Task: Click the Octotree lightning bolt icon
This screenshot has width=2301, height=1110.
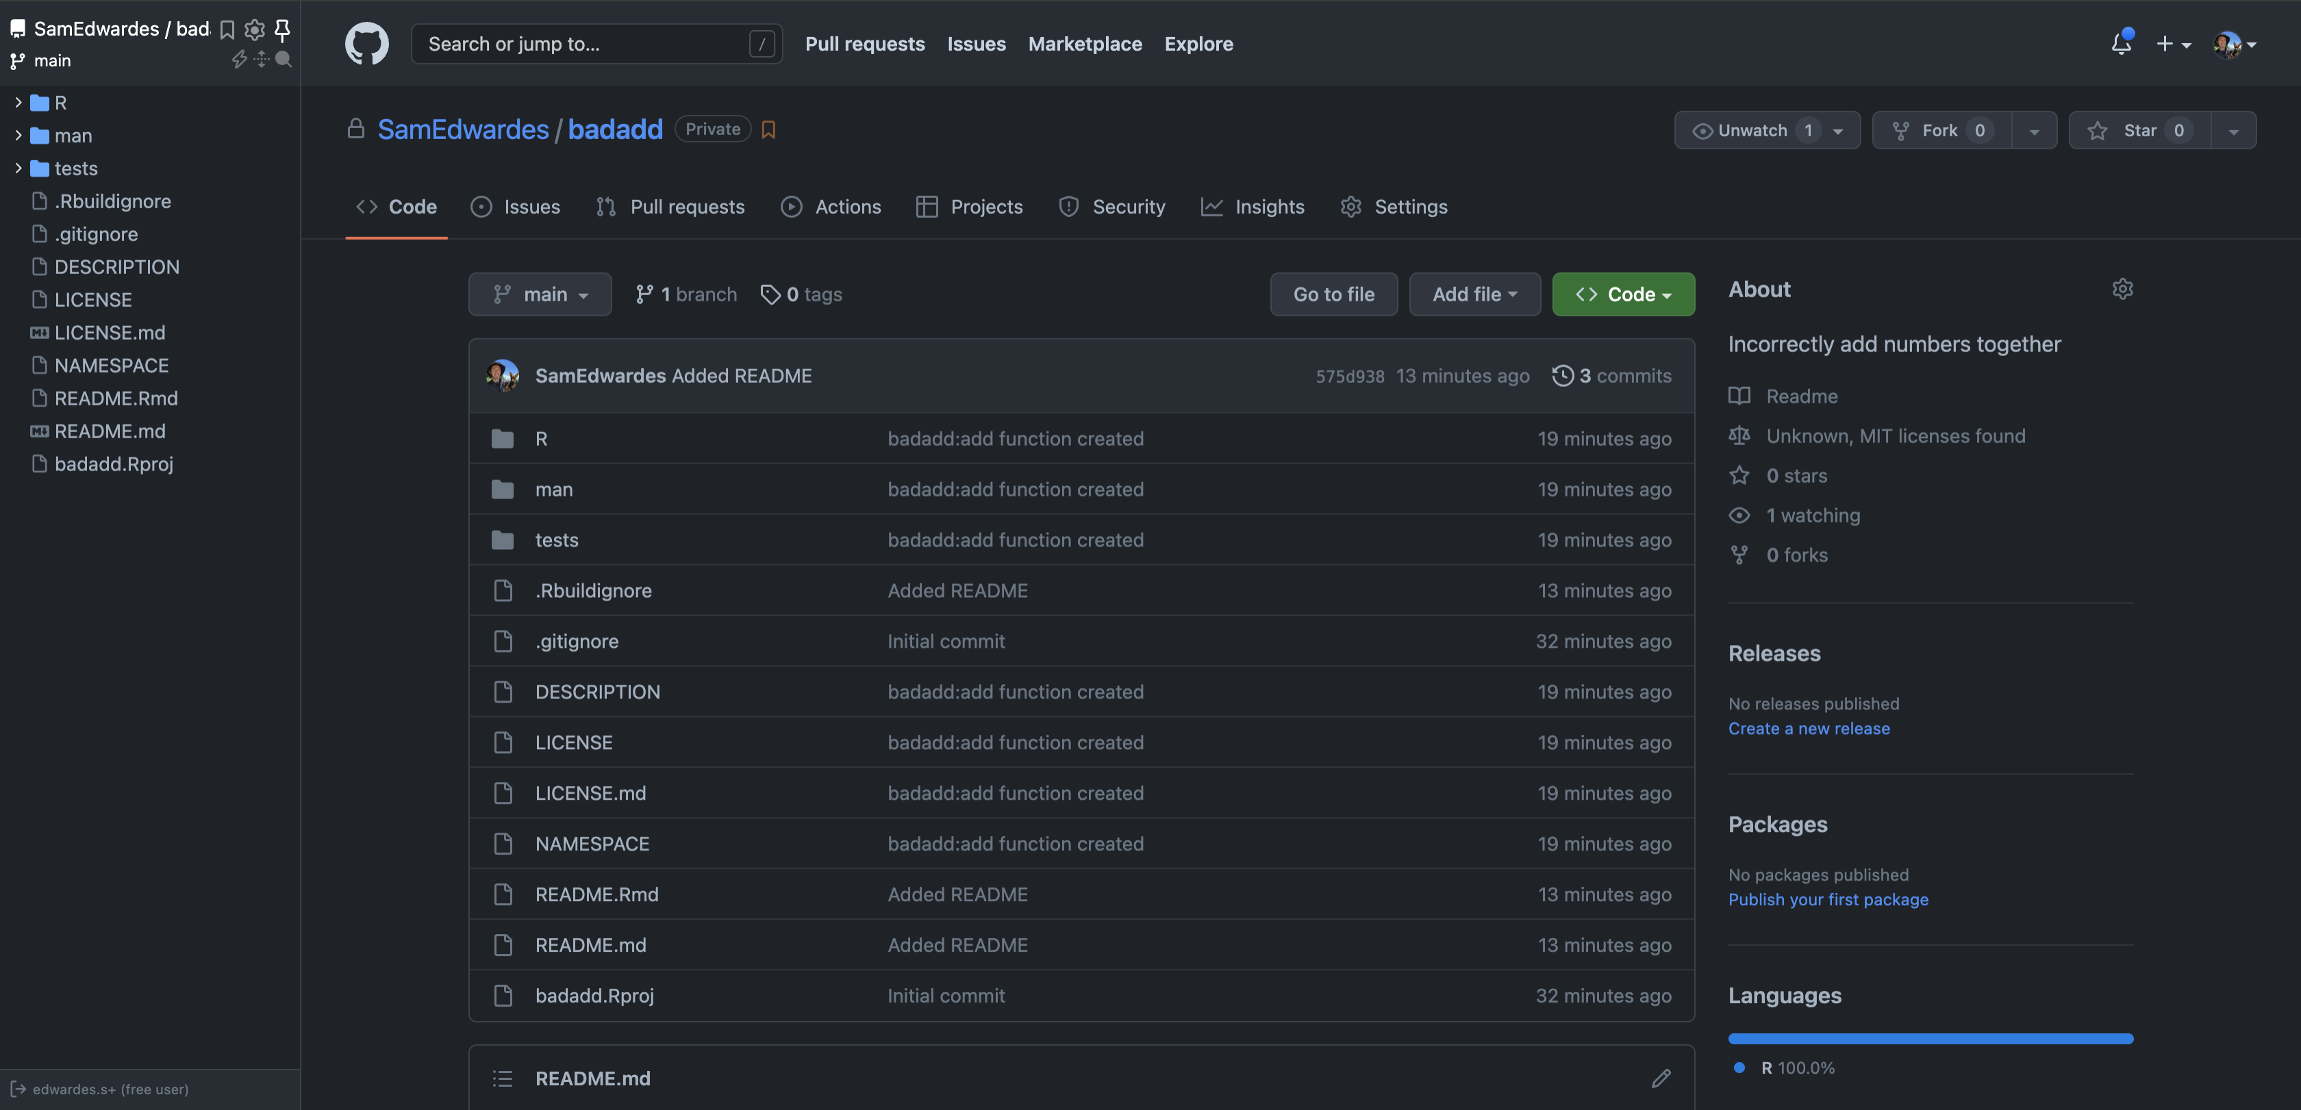Action: pyautogui.click(x=240, y=60)
